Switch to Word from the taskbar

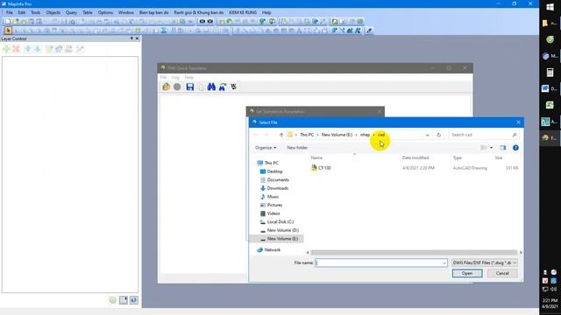[550, 88]
